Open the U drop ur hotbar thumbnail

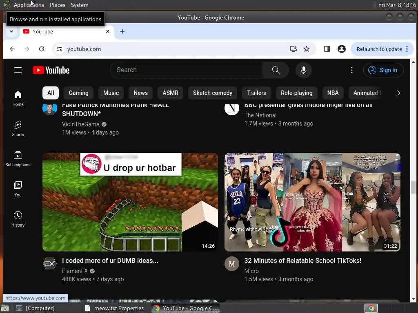click(130, 202)
